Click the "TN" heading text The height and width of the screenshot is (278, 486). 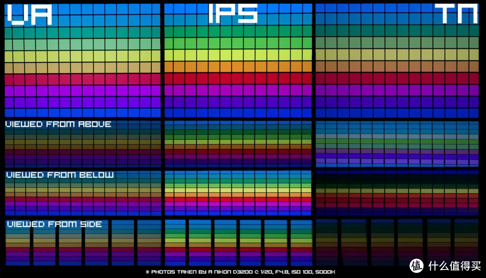(457, 13)
